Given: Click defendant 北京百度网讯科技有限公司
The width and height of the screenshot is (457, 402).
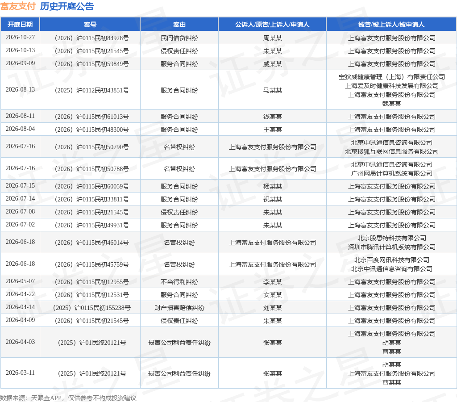Looking at the screenshot, I should tap(392, 260).
